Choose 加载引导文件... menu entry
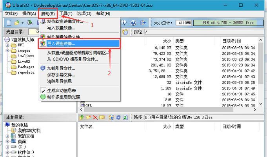Image resolution: width=267 pixels, height=157 pixels. 80,68
